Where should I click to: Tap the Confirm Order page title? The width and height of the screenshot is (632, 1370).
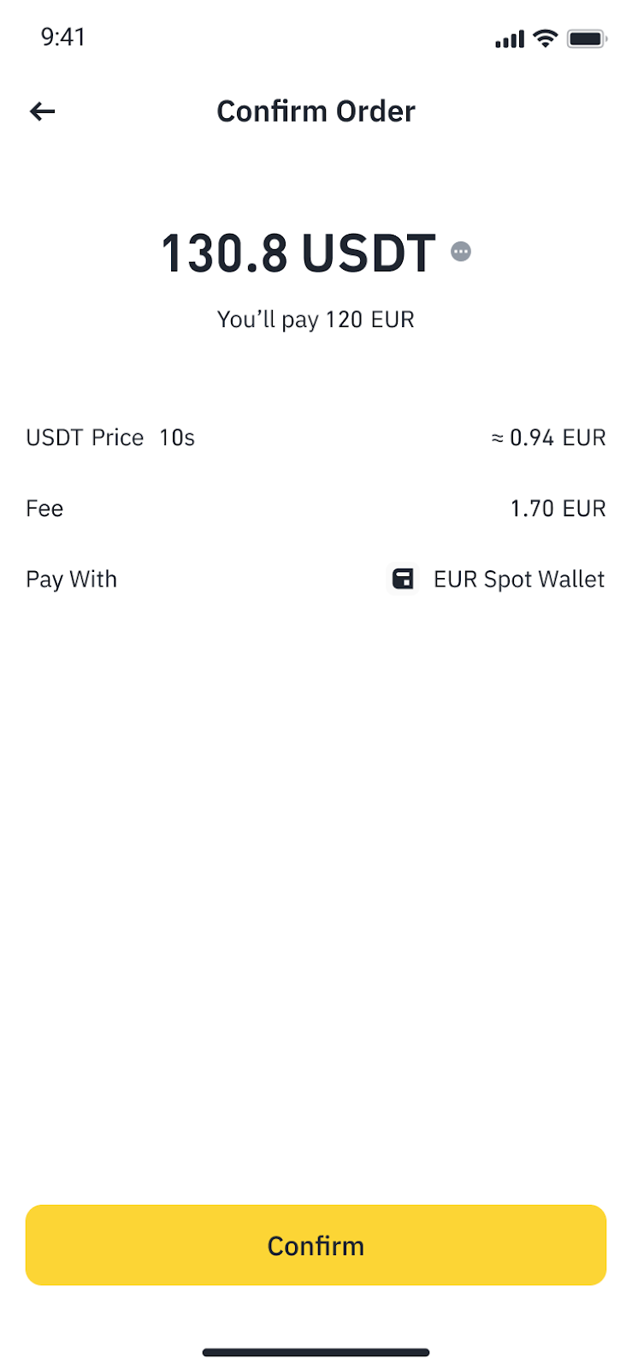point(316,111)
